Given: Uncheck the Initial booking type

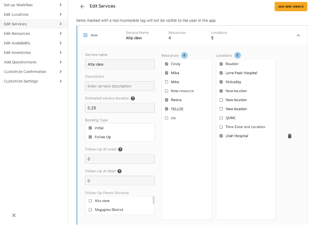Looking at the screenshot, I should pyautogui.click(x=90, y=128).
